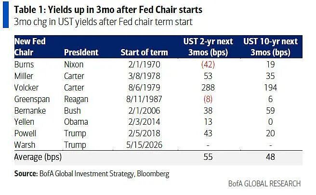The height and width of the screenshot is (195, 316).
Task: Select the 'President' column header
Action: click(81, 52)
